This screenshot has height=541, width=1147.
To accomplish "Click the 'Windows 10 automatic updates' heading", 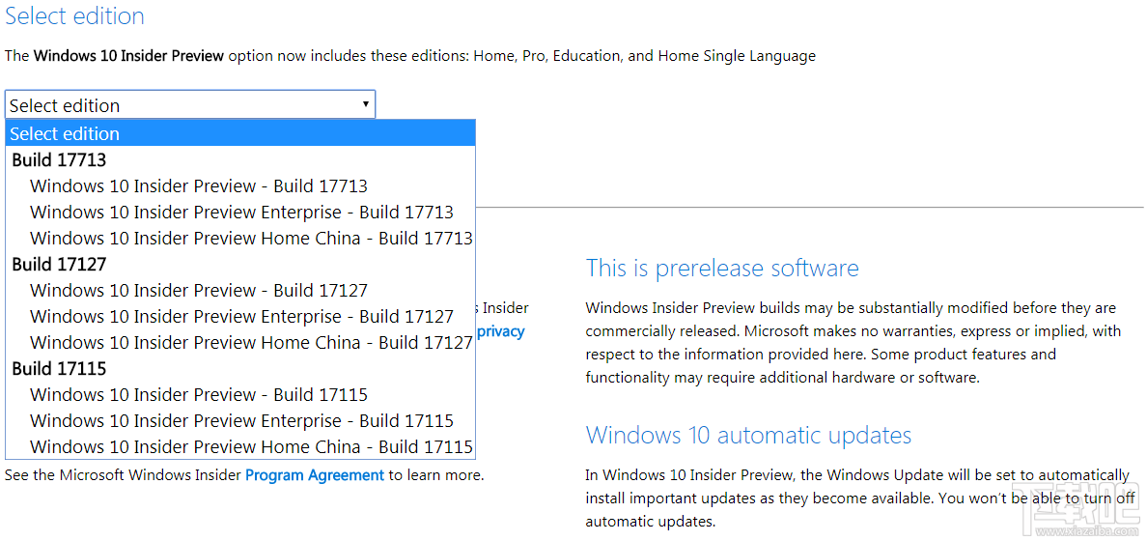I will pyautogui.click(x=748, y=435).
